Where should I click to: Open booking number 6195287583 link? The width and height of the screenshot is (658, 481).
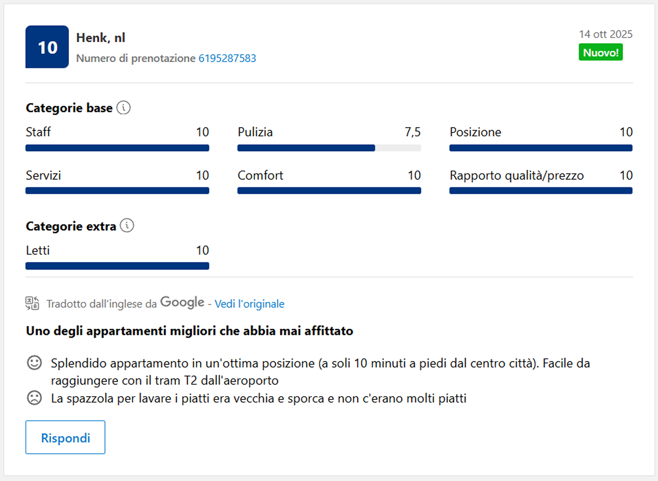tap(227, 58)
